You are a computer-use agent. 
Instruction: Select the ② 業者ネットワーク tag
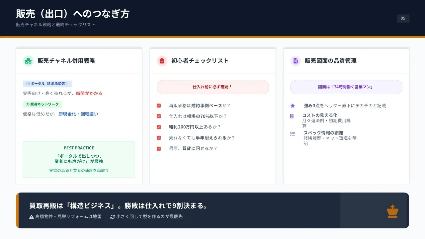coord(42,104)
